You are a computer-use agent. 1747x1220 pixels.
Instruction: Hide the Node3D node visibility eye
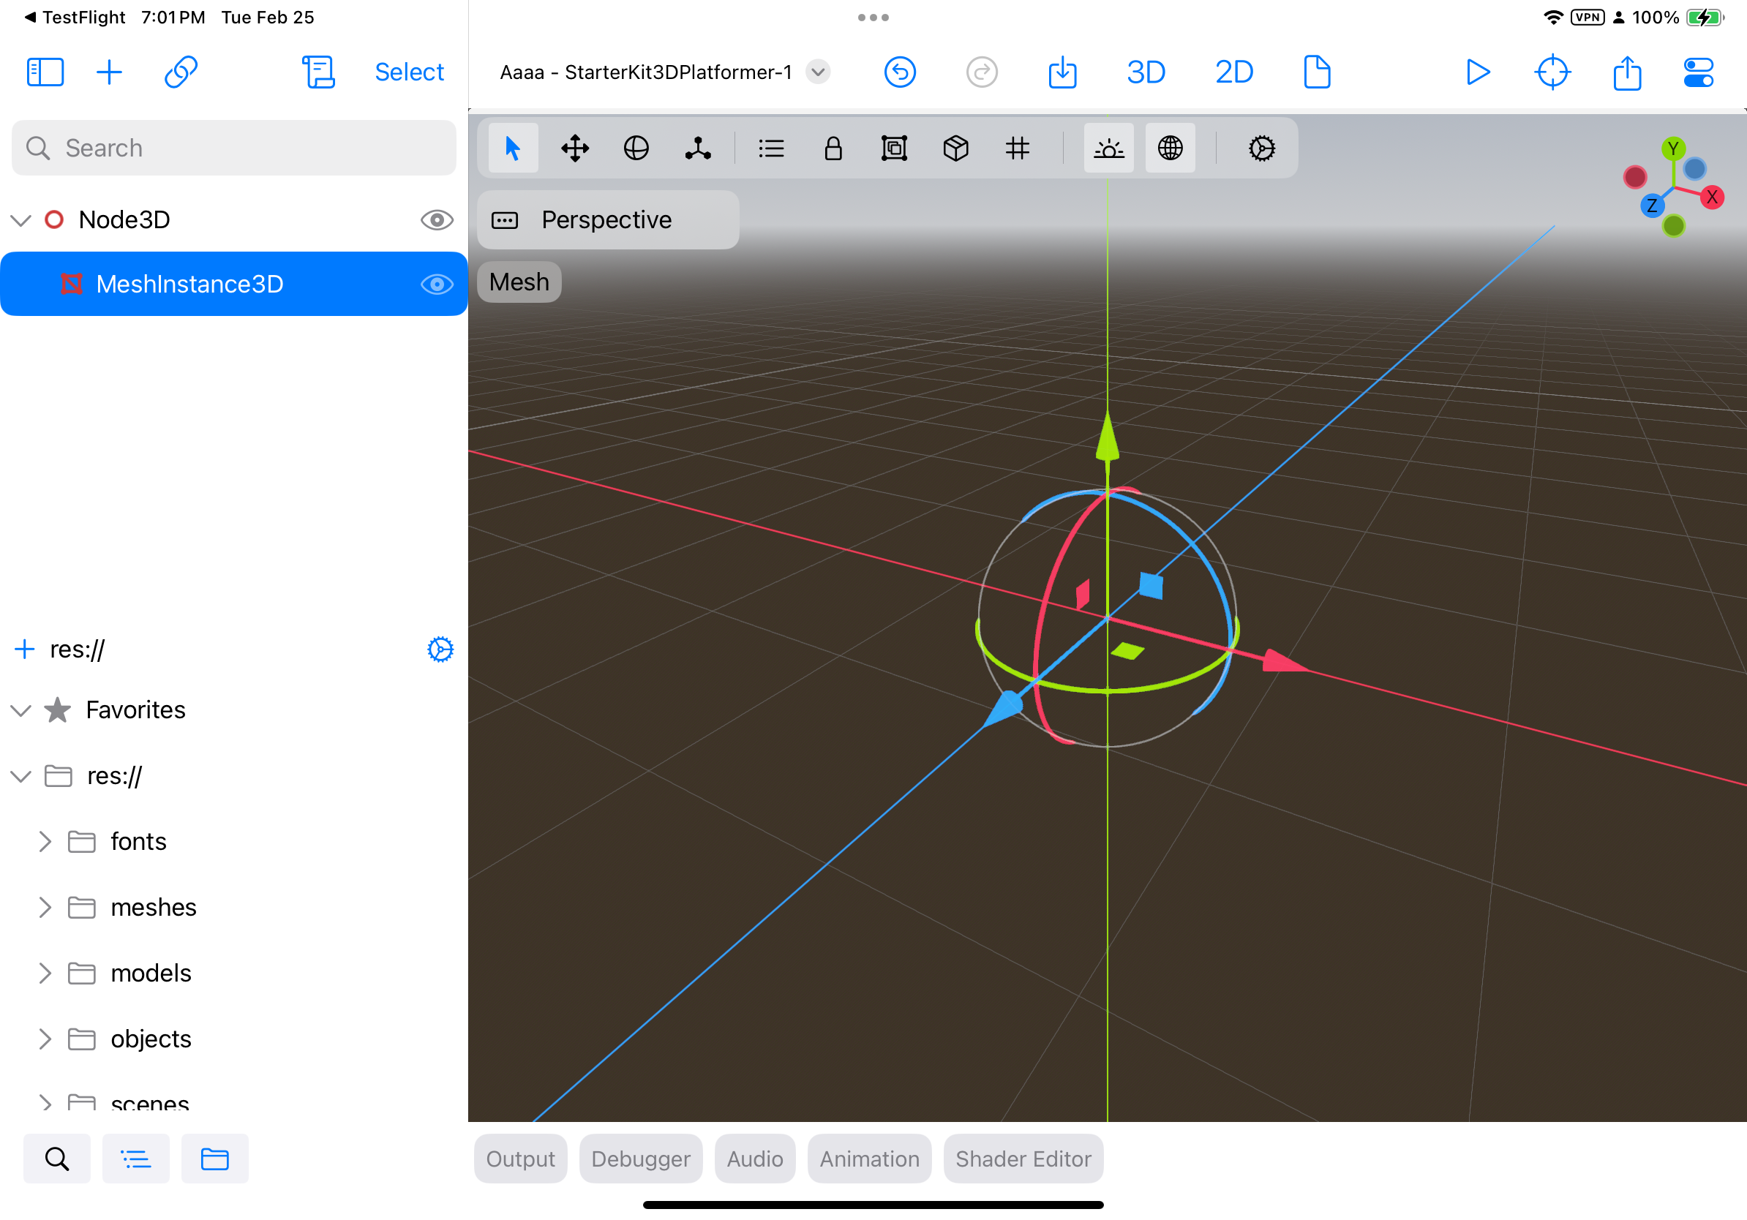[437, 220]
